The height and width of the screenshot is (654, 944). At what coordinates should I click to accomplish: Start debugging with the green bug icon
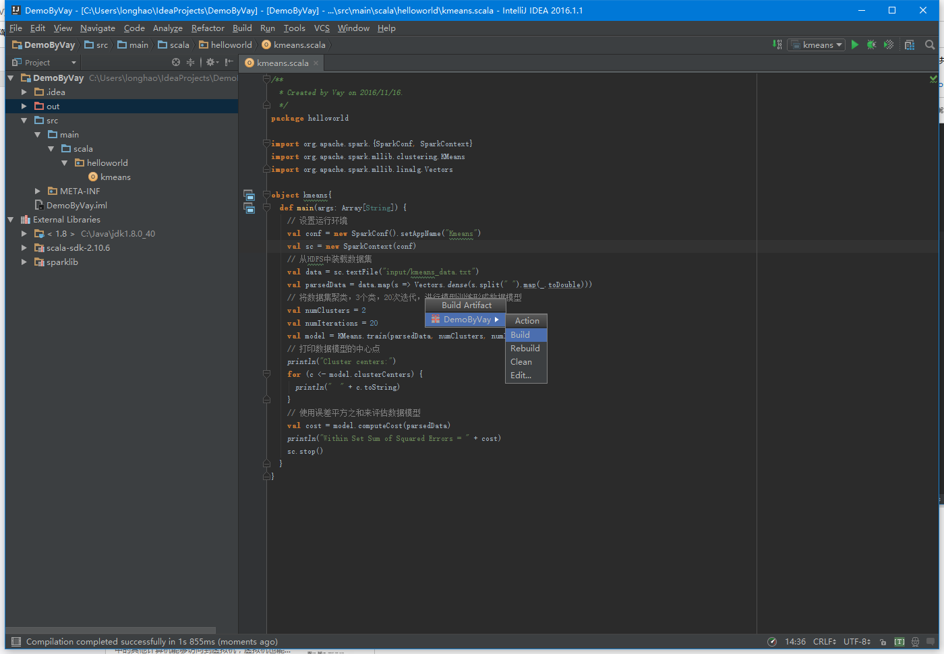point(871,44)
